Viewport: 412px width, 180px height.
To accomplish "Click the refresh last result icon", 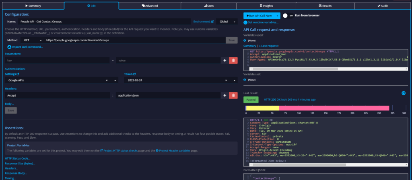I will pyautogui.click(x=404, y=93).
